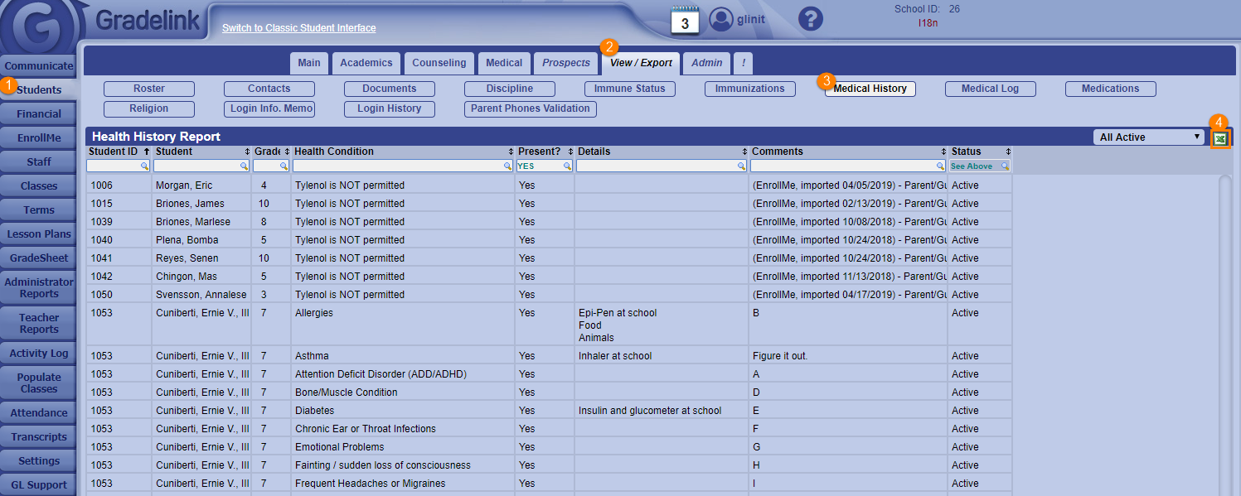Switch to the Academics tab
The image size is (1241, 496).
(x=366, y=63)
